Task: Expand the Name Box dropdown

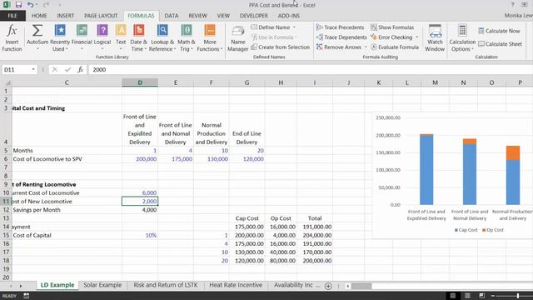Action: click(33, 69)
